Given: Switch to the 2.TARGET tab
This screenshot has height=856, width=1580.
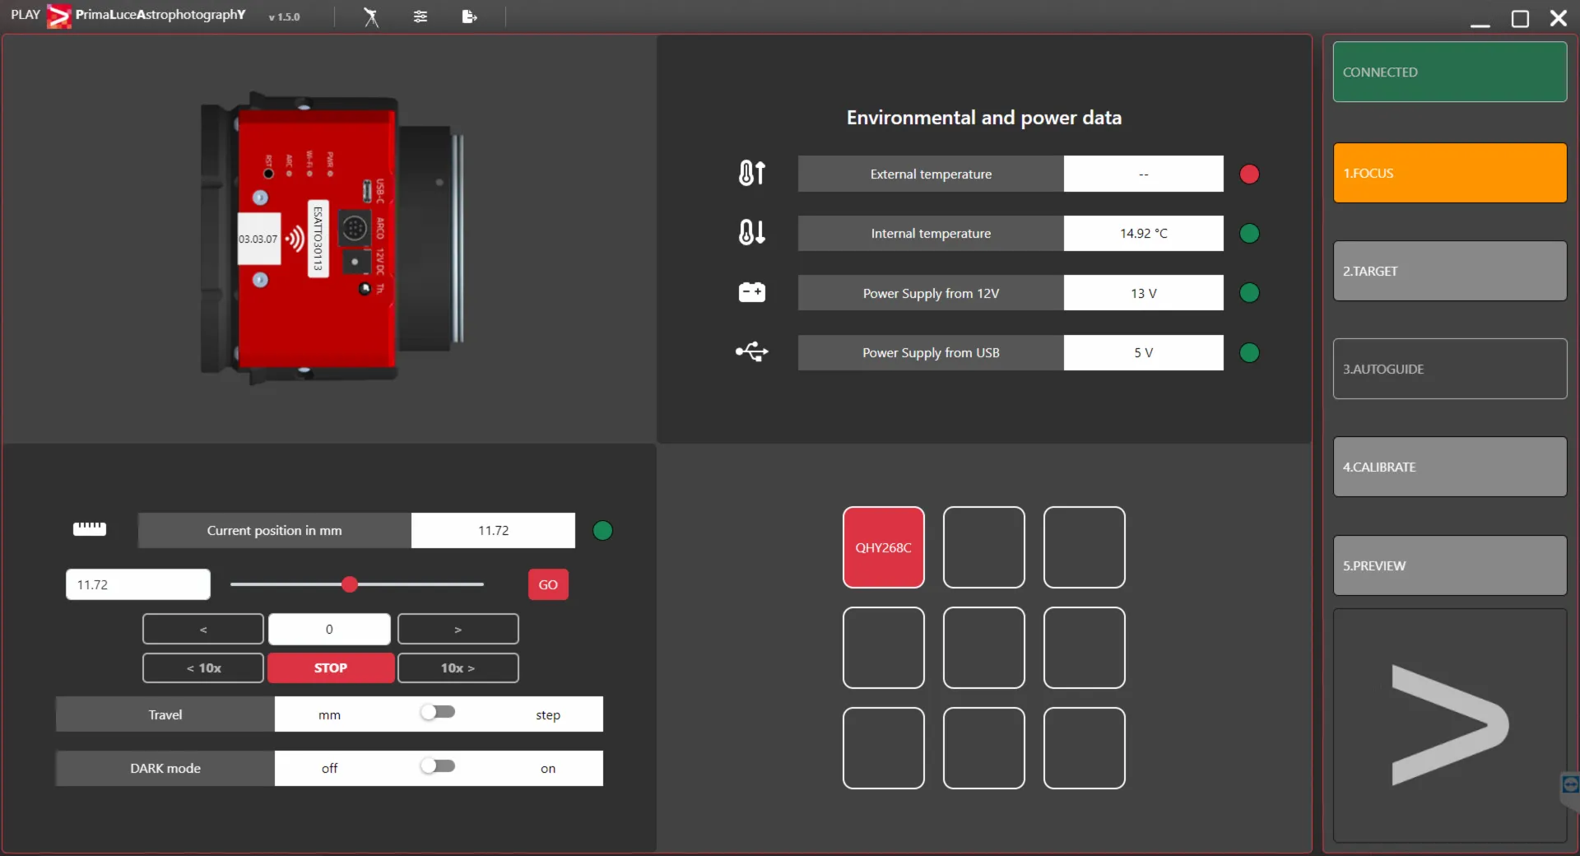Looking at the screenshot, I should 1450,271.
